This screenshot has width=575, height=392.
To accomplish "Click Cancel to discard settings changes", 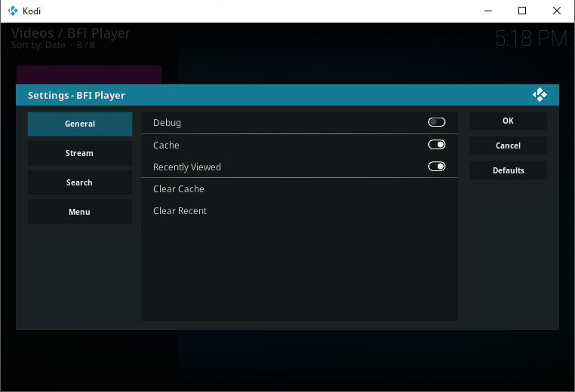I will point(508,145).
